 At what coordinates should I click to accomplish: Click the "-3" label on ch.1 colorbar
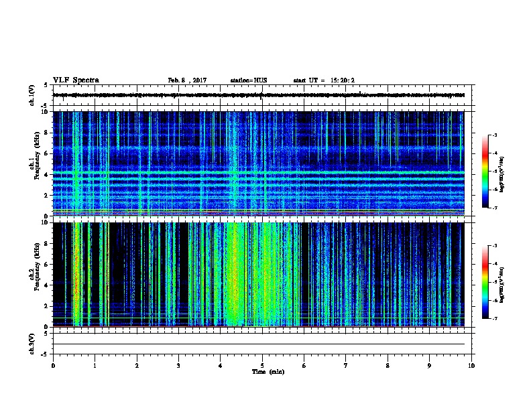point(495,135)
